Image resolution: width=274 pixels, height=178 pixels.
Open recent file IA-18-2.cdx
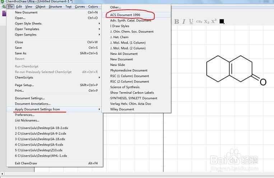[54, 128]
